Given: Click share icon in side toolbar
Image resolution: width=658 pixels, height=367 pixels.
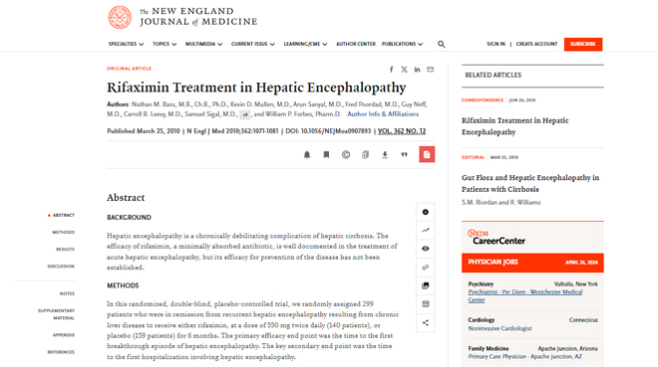Looking at the screenshot, I should pos(426,322).
